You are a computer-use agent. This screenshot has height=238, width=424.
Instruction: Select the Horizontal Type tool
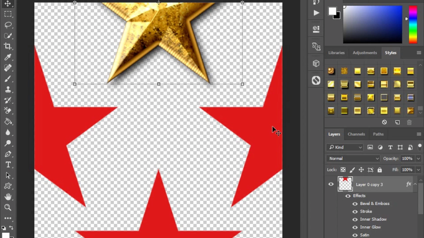[8, 165]
